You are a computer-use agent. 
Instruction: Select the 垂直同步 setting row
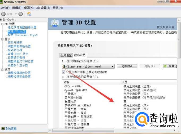(x=119, y=101)
